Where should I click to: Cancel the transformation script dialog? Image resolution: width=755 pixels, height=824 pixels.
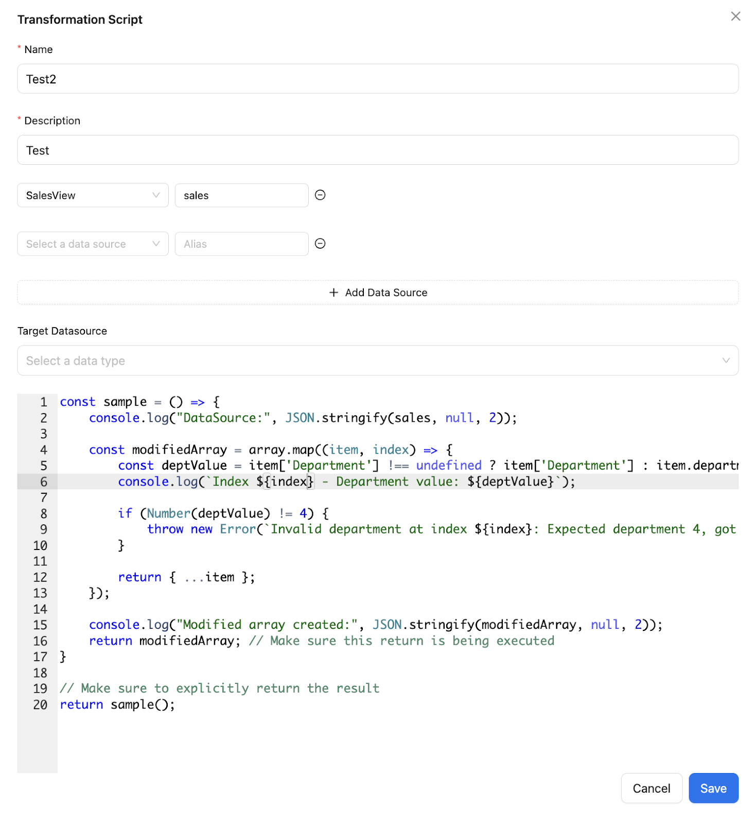[x=652, y=788]
